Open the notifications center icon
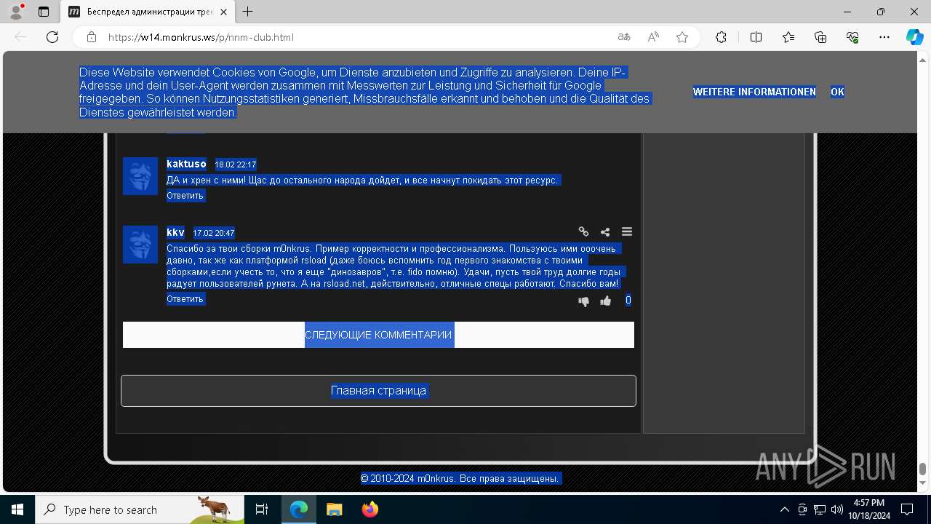This screenshot has width=931, height=524. point(907,509)
